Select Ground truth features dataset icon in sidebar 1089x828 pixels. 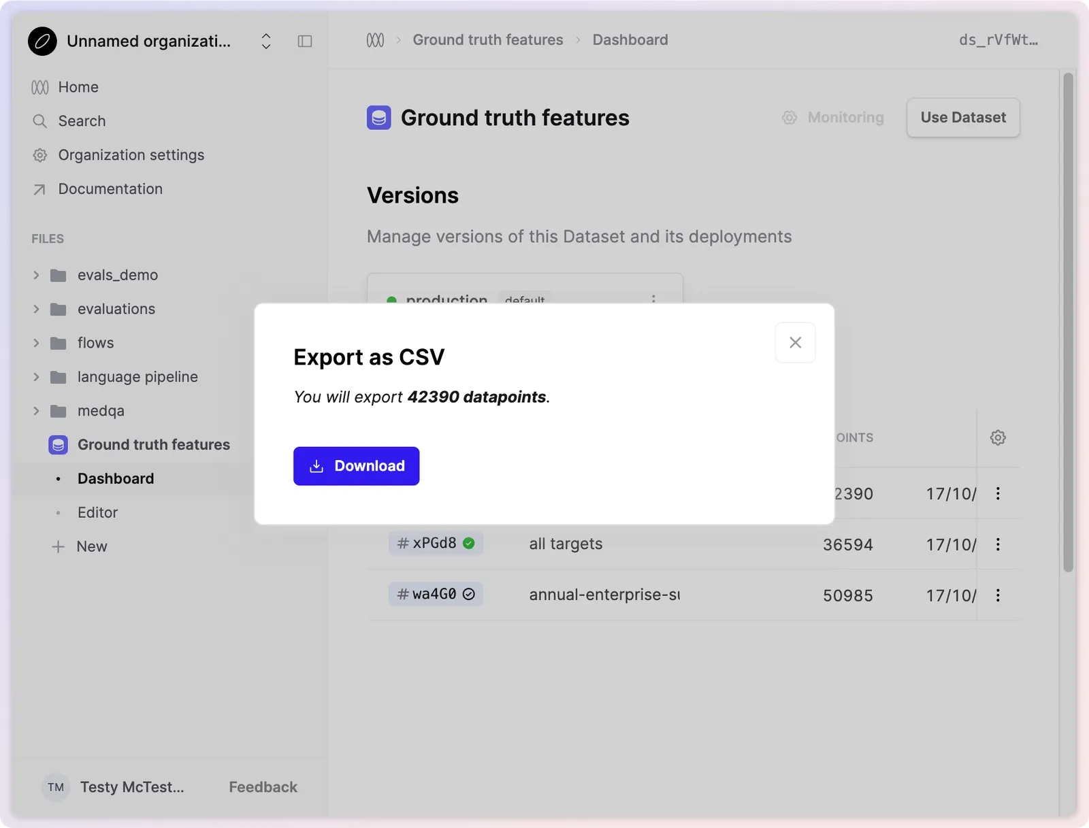59,445
